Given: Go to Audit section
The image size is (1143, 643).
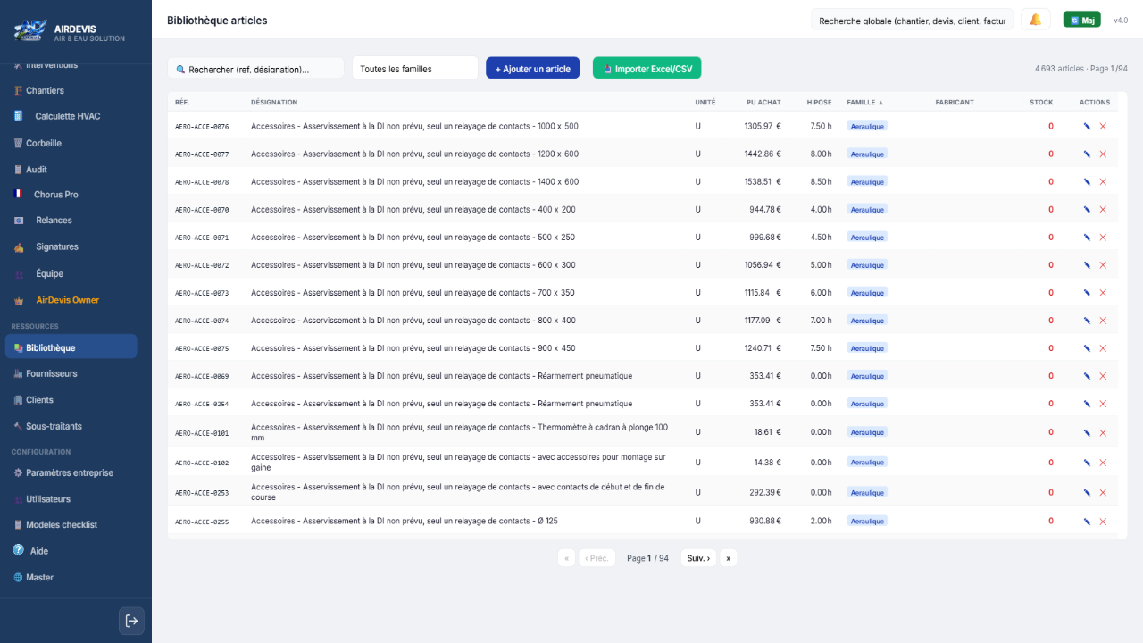Looking at the screenshot, I should pos(37,169).
